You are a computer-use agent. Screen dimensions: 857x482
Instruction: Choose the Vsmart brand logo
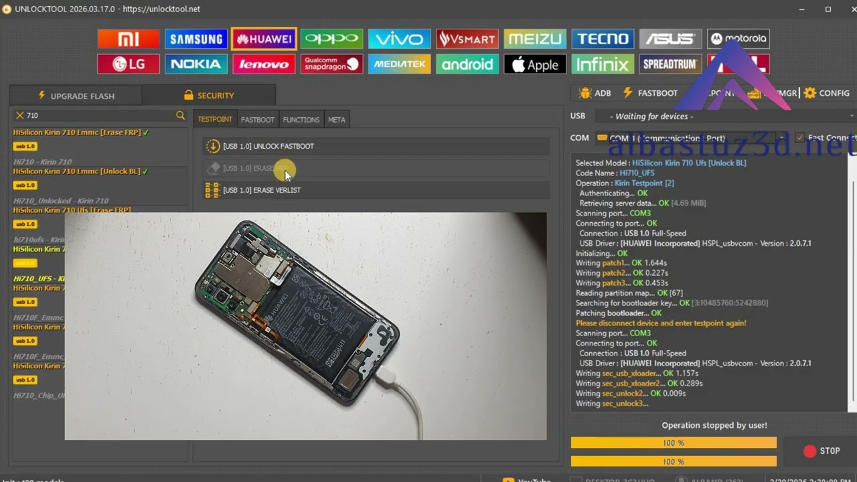tap(467, 39)
